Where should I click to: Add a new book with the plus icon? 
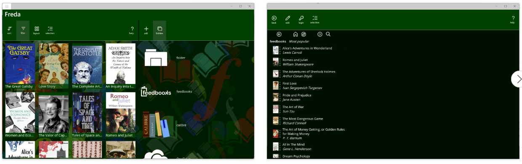[x=146, y=30]
